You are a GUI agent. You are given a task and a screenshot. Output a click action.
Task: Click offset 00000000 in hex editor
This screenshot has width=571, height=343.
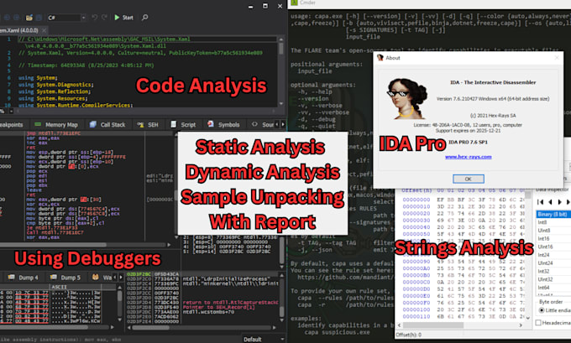pos(416,200)
